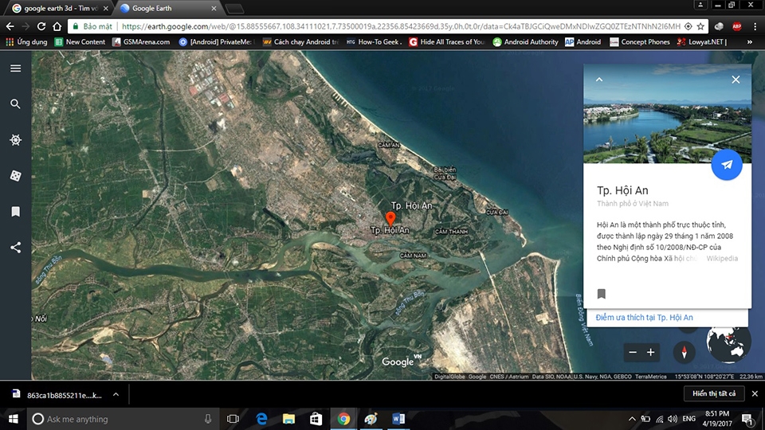The height and width of the screenshot is (430, 765).
Task: Click the browser home icon
Action: tap(57, 26)
